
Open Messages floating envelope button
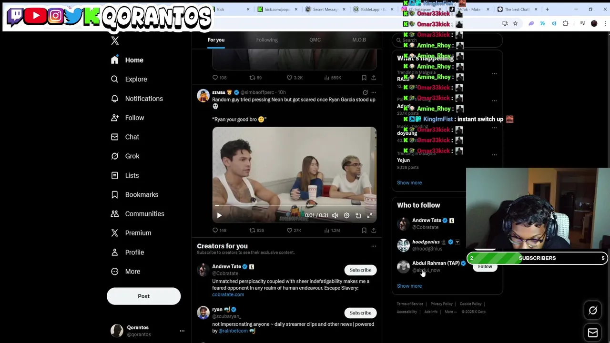[x=593, y=333]
